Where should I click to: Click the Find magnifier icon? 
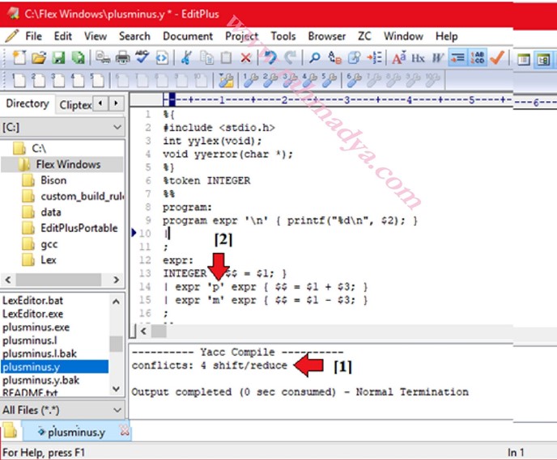(x=315, y=58)
